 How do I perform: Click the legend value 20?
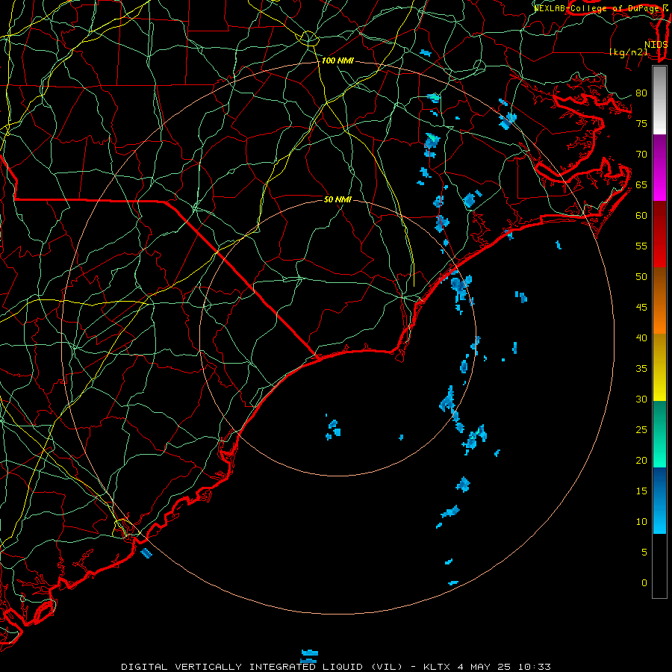tap(641, 460)
